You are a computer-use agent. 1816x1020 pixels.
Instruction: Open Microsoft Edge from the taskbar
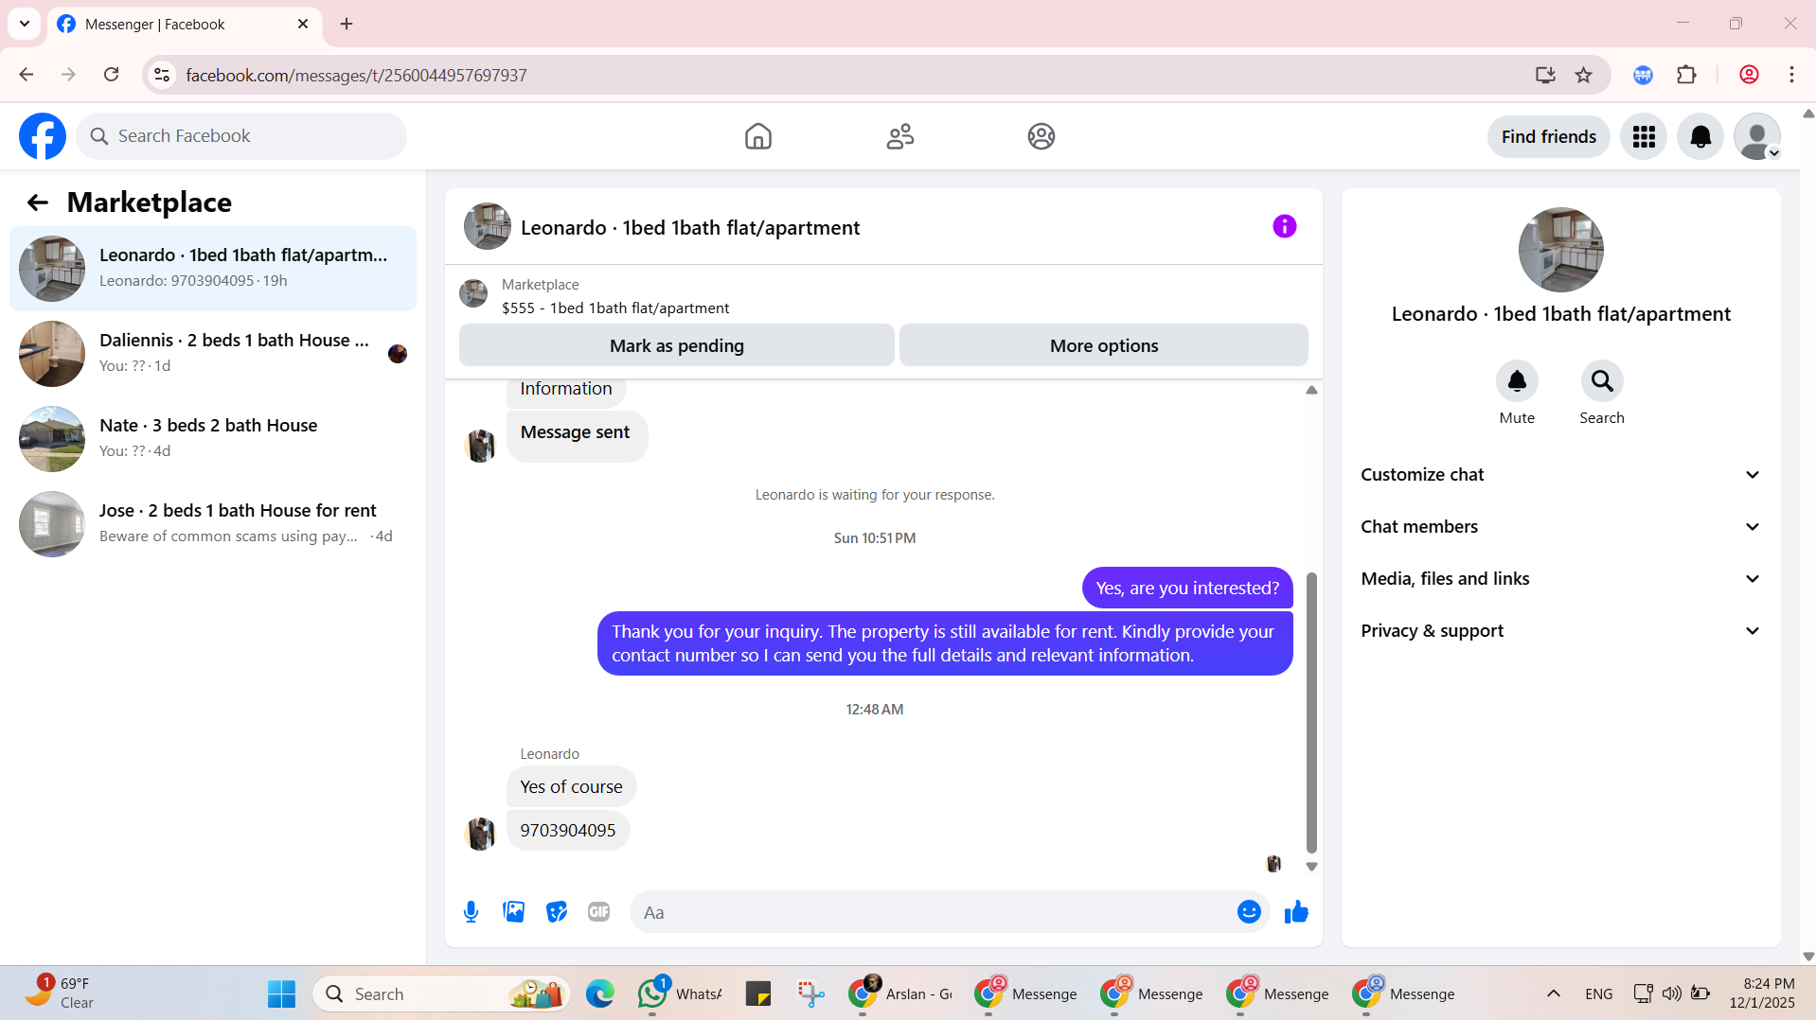pos(599,994)
